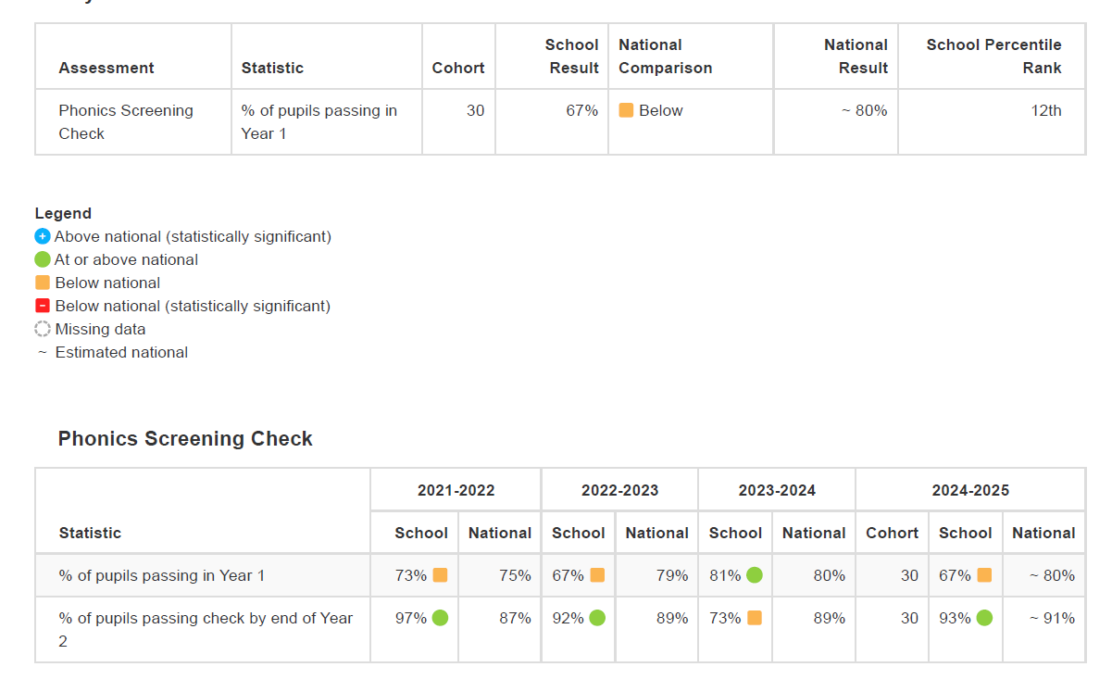Click green indicator beside 92% in 2022-2023
Image resolution: width=1112 pixels, height=692 pixels.
(x=597, y=617)
